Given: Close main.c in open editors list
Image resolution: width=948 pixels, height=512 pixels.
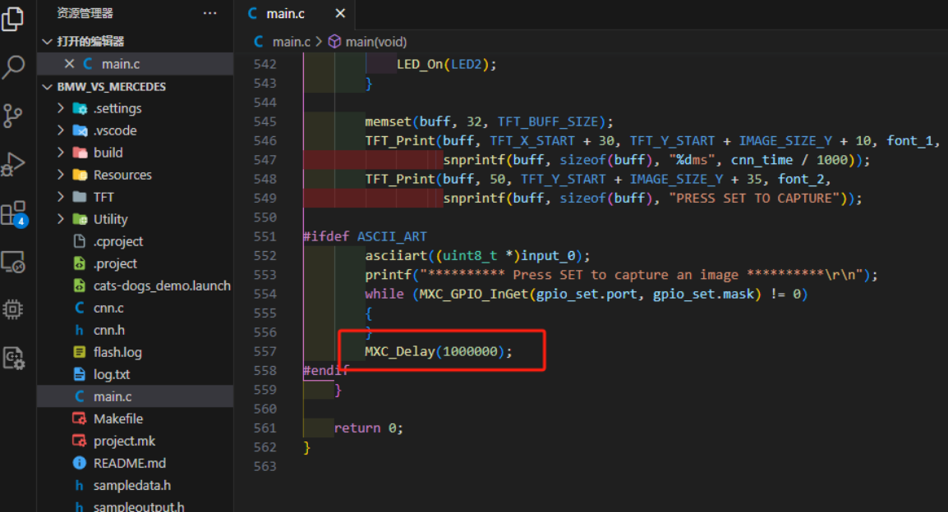Looking at the screenshot, I should (69, 63).
